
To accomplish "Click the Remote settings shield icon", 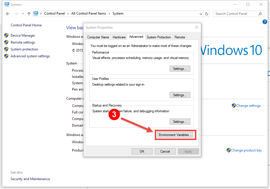I will [x=6, y=42].
